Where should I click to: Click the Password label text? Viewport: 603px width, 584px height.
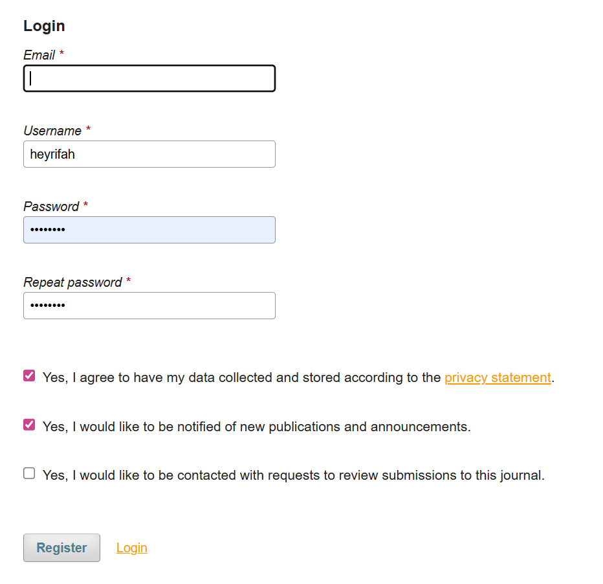pos(51,207)
